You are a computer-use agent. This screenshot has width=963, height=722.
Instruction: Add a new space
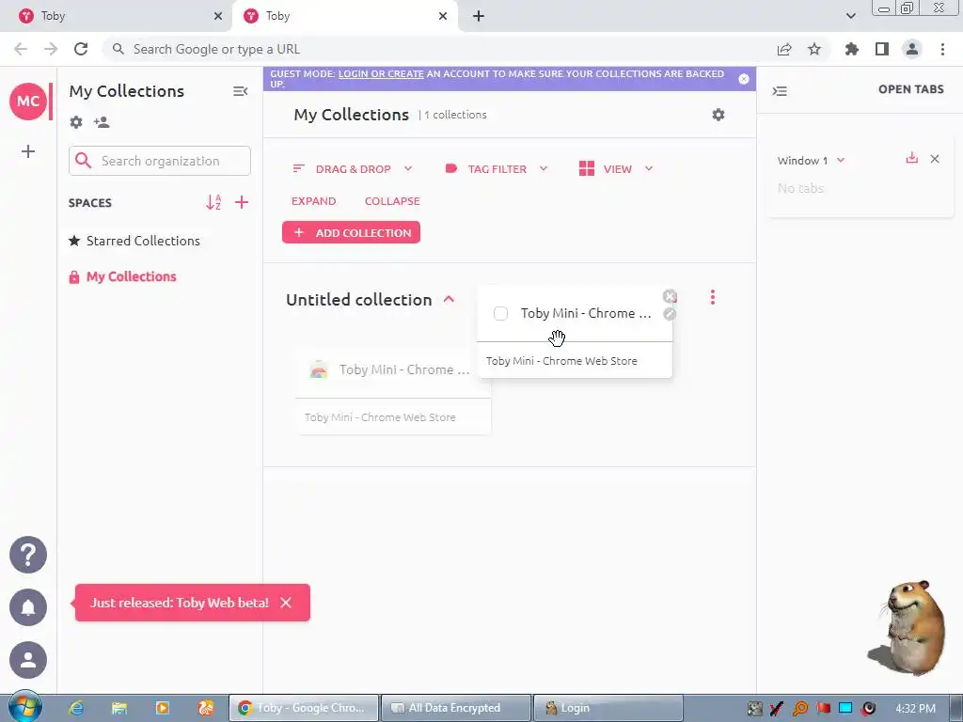(242, 202)
